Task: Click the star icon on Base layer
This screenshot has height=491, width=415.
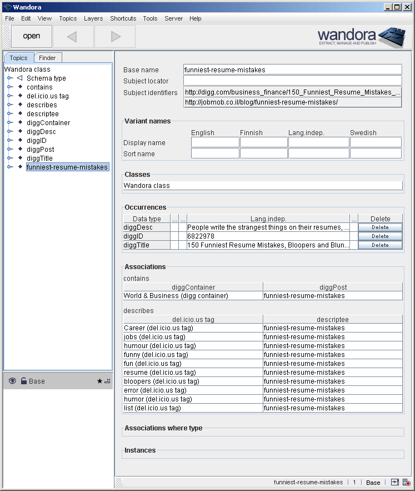Action: click(x=99, y=381)
